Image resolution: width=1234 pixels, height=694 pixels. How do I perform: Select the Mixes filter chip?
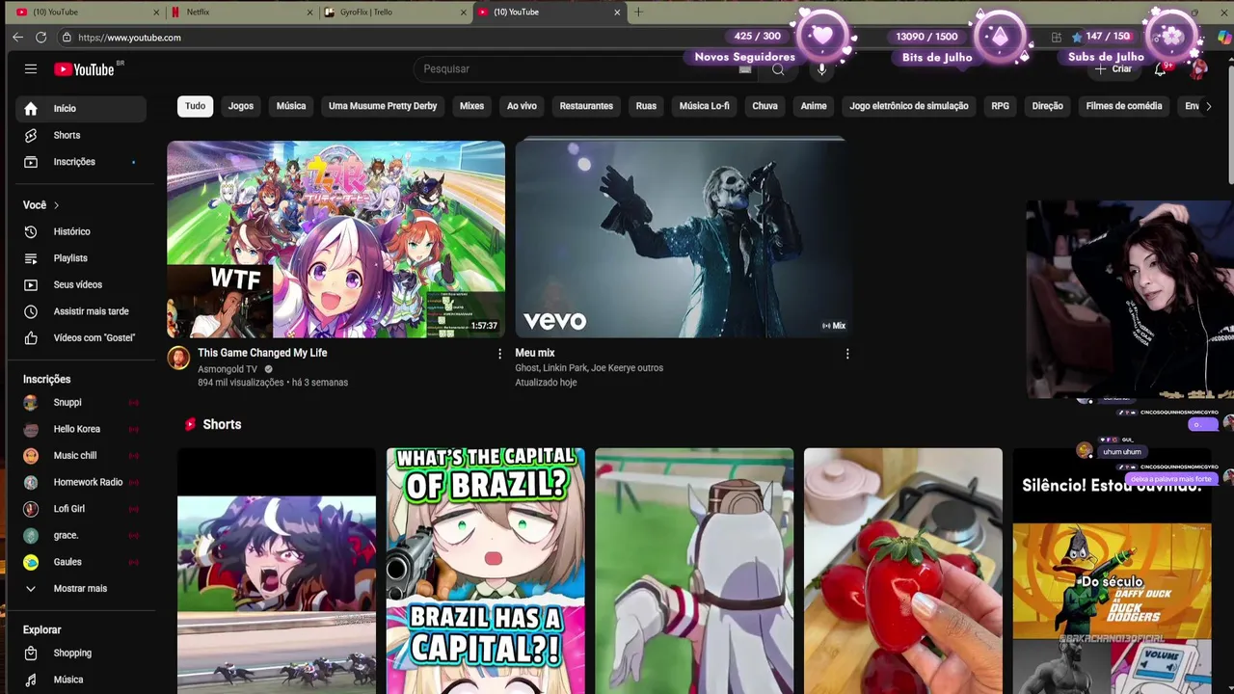tap(471, 106)
